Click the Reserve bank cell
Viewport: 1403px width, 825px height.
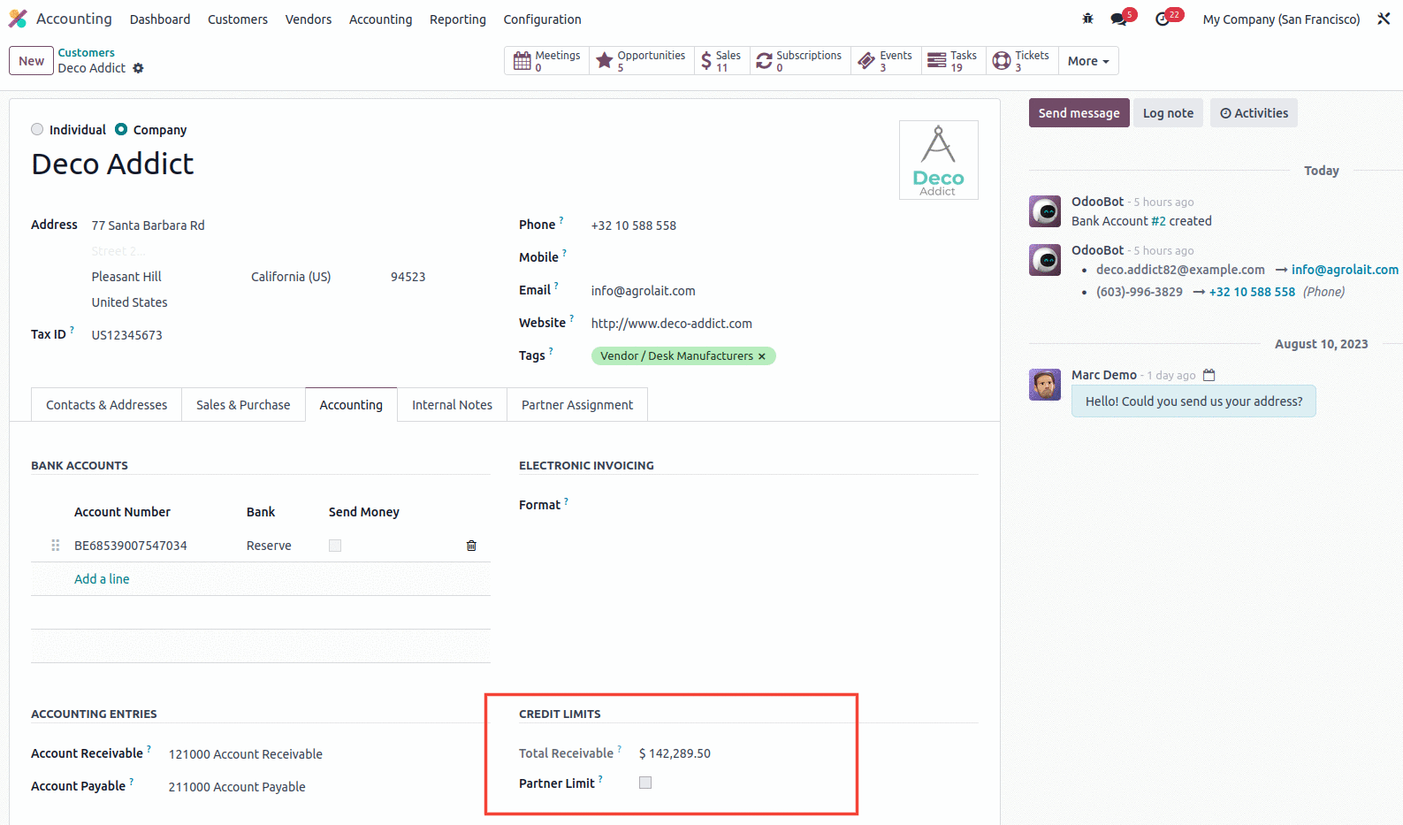[269, 546]
